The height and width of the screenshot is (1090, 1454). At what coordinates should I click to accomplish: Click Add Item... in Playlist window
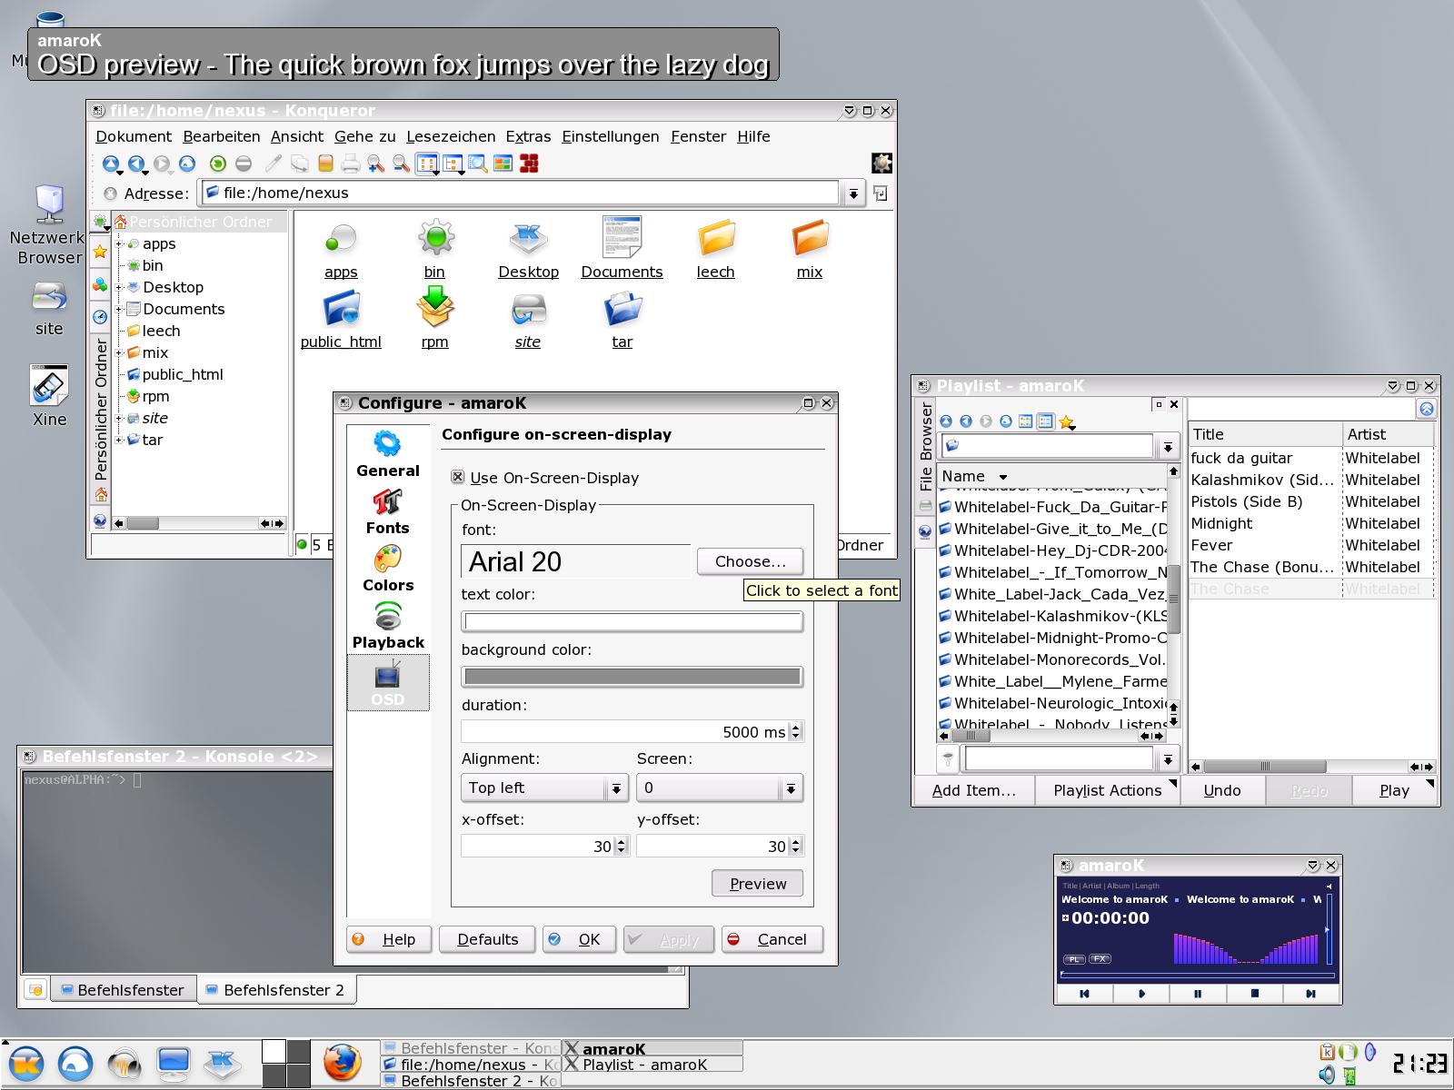point(974,790)
